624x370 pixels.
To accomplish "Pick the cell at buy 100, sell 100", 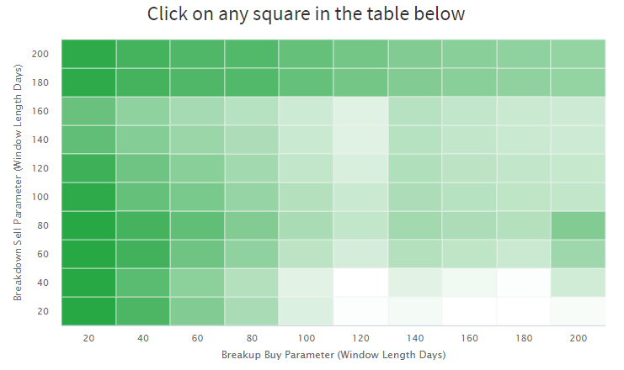I will point(306,197).
